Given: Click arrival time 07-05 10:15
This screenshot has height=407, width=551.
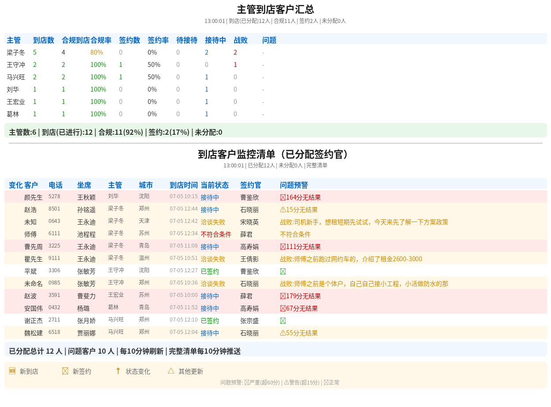Looking at the screenshot, I should (x=184, y=196).
